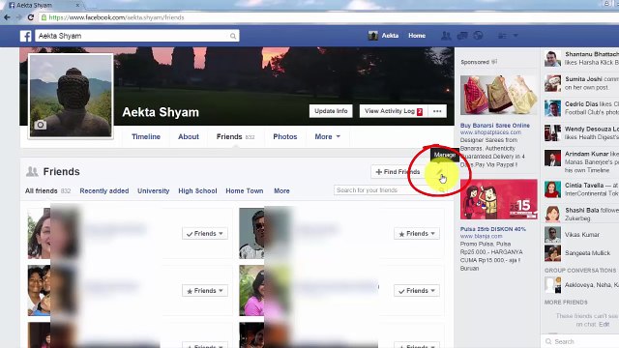Select the All friends filter
The image size is (619, 348).
(x=47, y=191)
